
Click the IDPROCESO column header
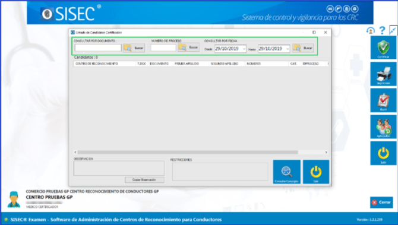click(314, 64)
